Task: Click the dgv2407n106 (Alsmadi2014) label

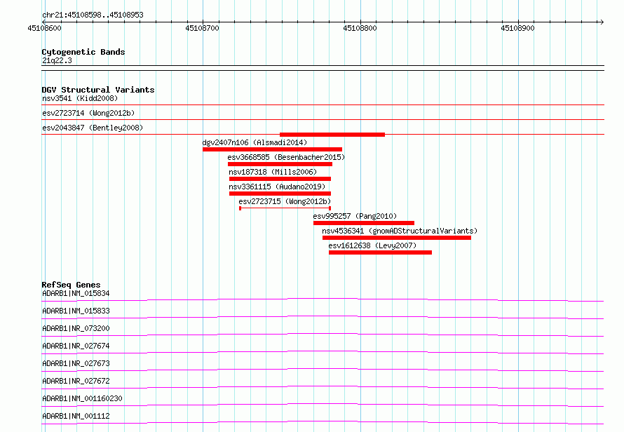Action: pyautogui.click(x=255, y=142)
